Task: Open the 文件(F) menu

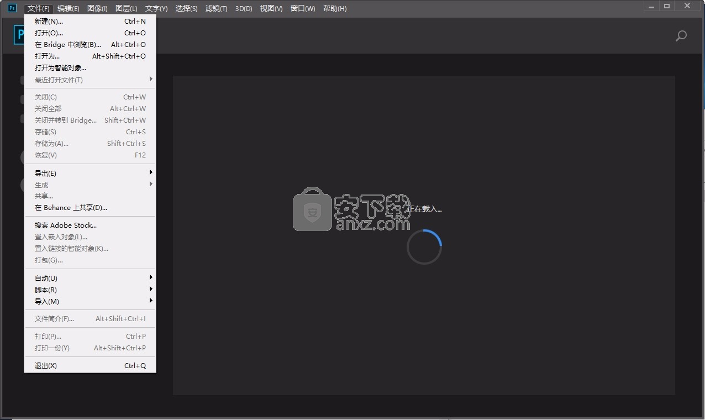Action: coord(39,8)
